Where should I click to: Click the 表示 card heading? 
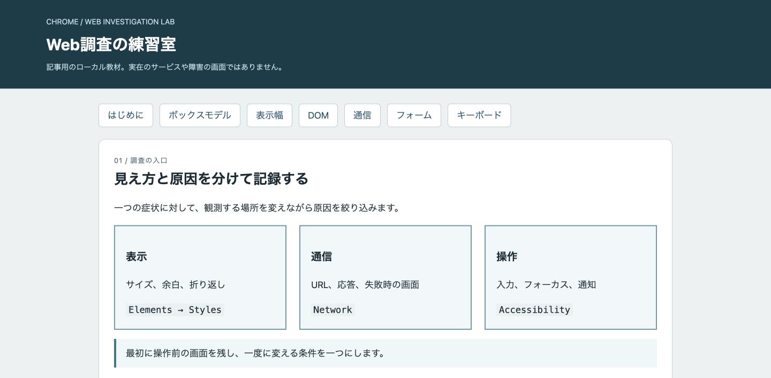tap(137, 257)
